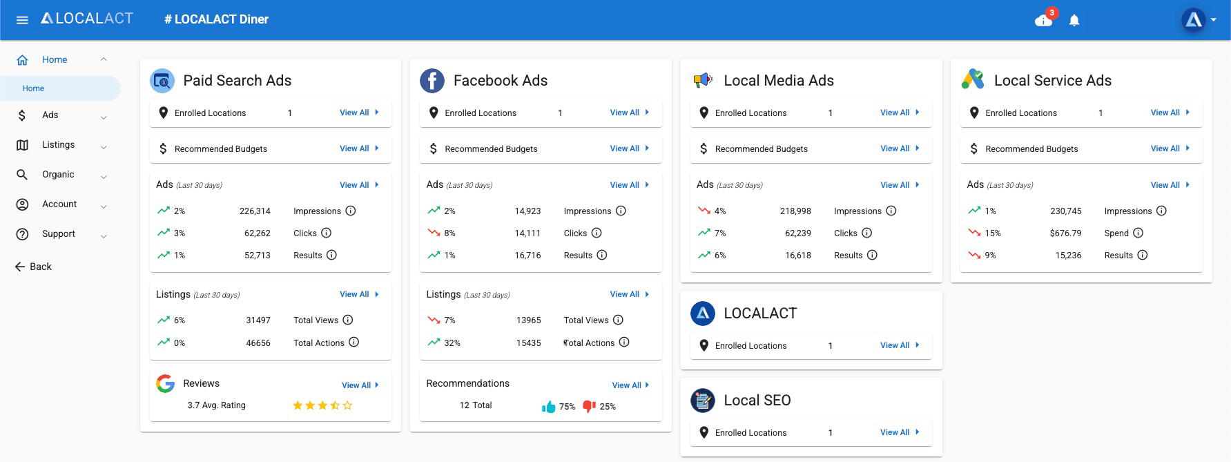Show info for Local Service Spend
This screenshot has width=1231, height=462.
coord(1138,233)
